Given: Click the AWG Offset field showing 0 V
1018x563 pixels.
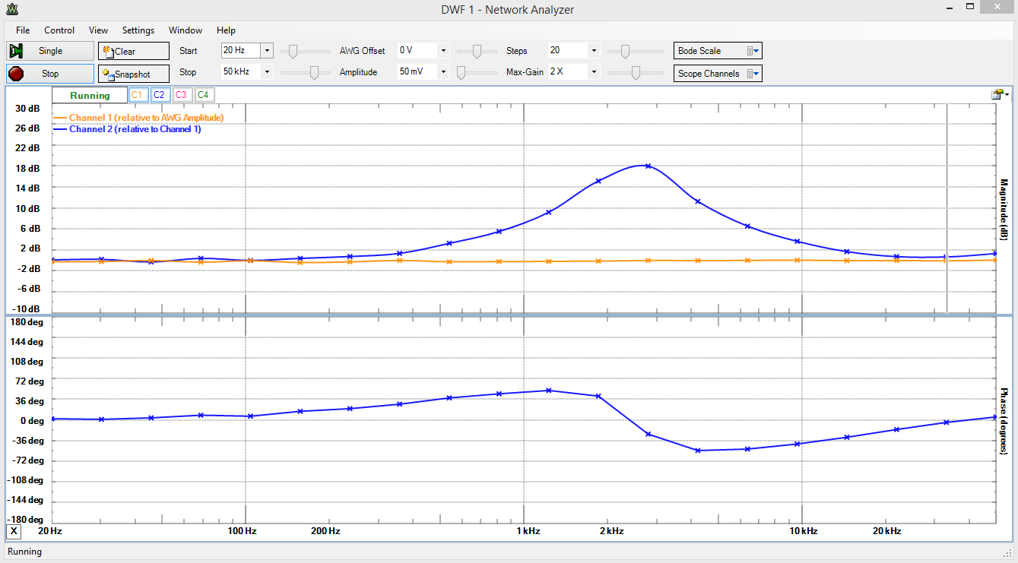Looking at the screenshot, I should 417,51.
